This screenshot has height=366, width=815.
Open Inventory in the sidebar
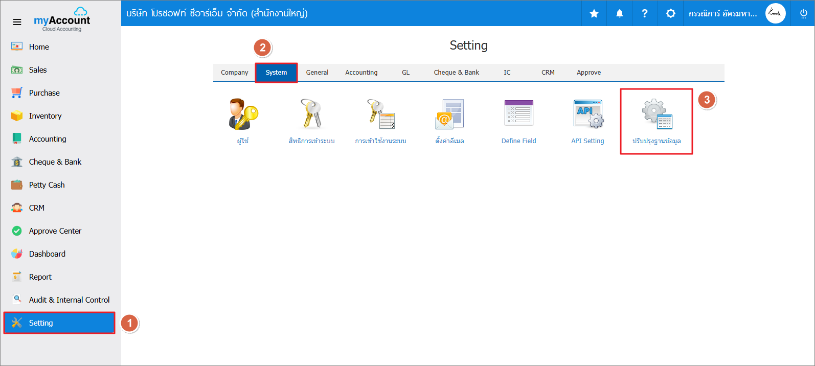tap(45, 116)
